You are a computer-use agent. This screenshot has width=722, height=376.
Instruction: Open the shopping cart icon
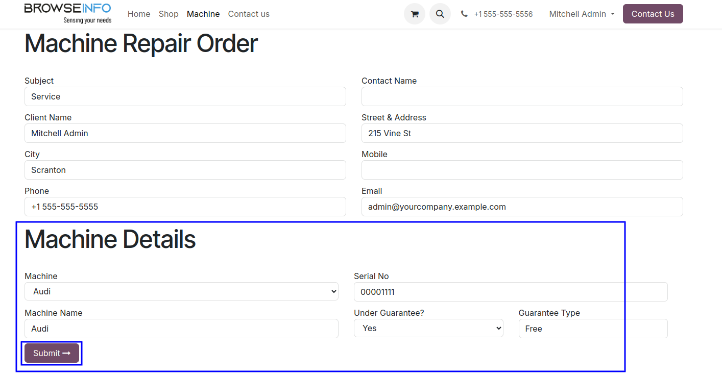(414, 14)
